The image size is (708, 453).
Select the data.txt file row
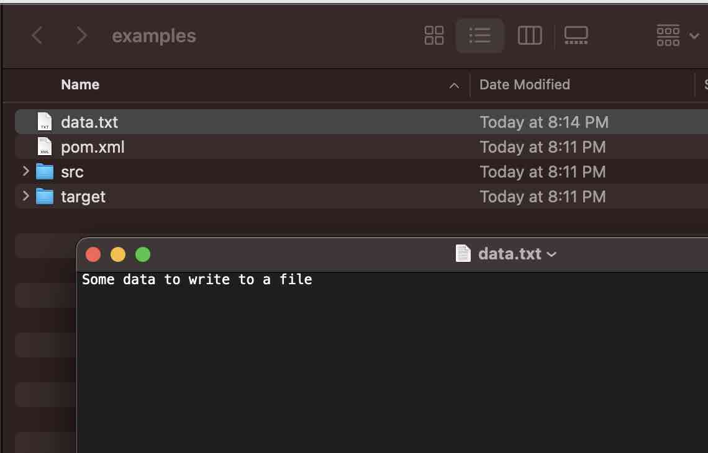[x=248, y=122]
